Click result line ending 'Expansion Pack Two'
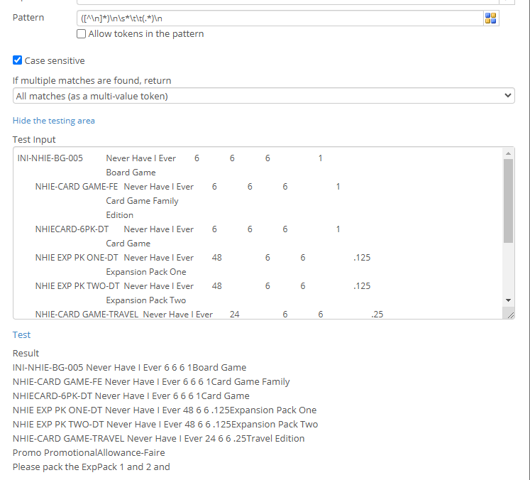 165,424
